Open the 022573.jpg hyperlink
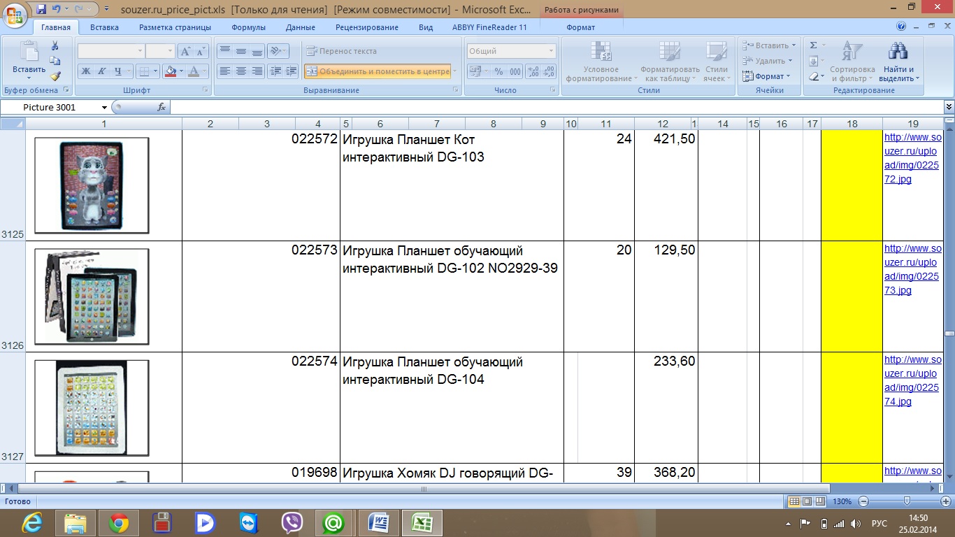This screenshot has width=955, height=537. [913, 269]
